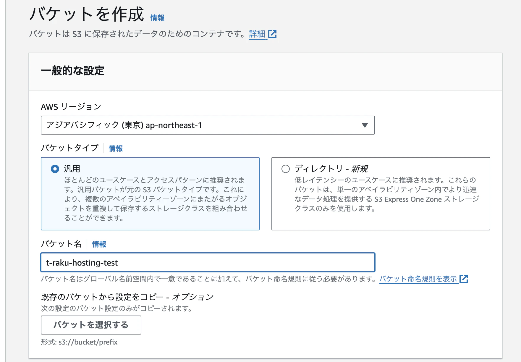521x362 pixels.
Task: Open 情報 beside バケットタイプ
Action: click(116, 148)
